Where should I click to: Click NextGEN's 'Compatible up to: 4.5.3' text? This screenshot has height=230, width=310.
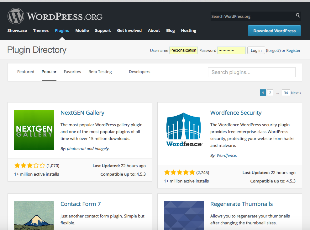[123, 174]
